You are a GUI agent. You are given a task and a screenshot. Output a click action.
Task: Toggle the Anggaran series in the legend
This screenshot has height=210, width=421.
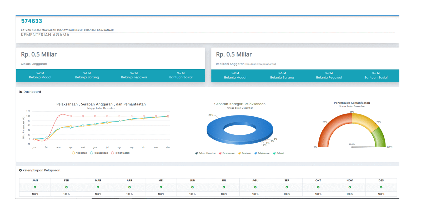(79, 153)
